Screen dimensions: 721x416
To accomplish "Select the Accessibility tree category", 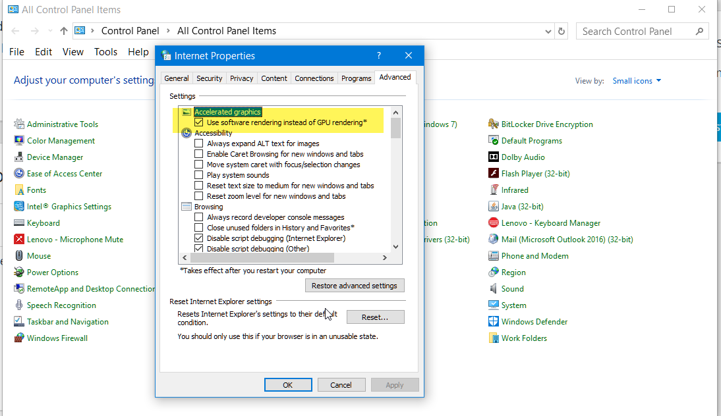I will pos(214,133).
